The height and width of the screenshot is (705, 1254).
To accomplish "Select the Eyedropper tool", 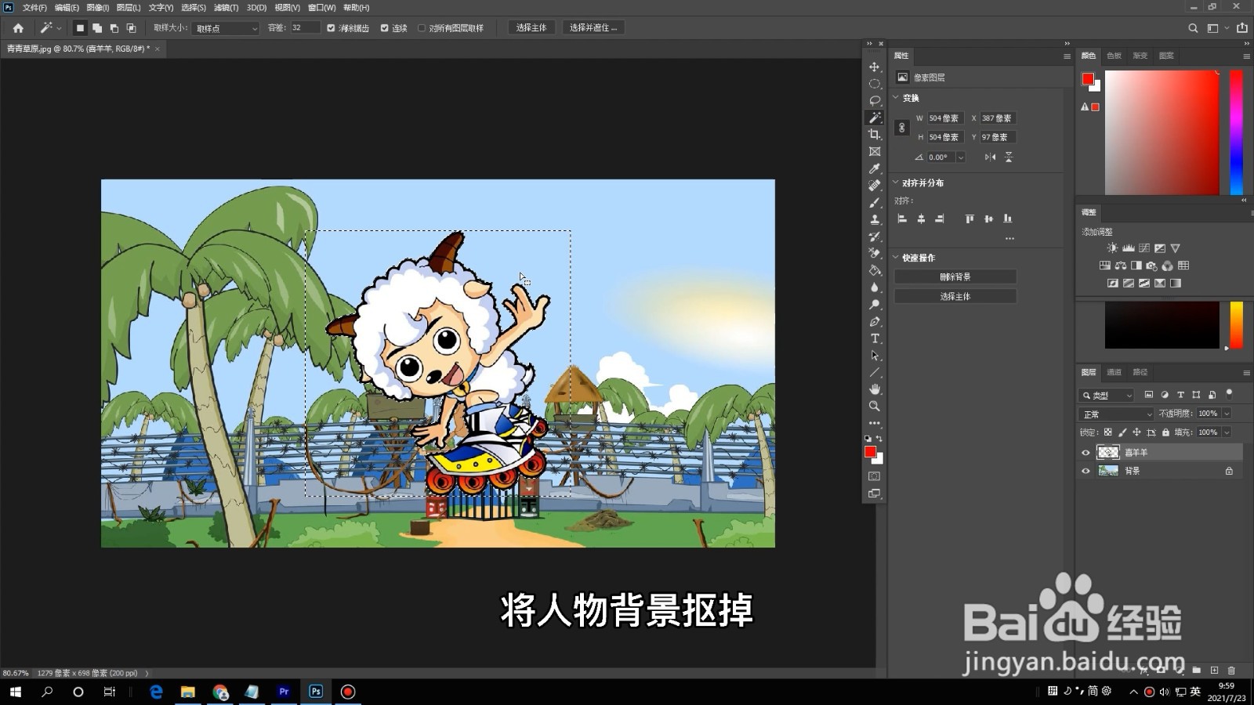I will (x=875, y=168).
